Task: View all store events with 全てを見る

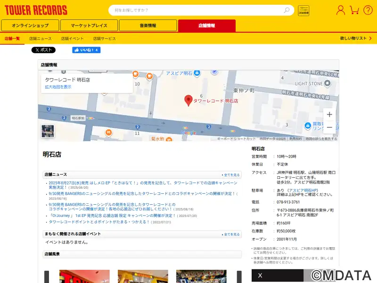Action: [231, 234]
